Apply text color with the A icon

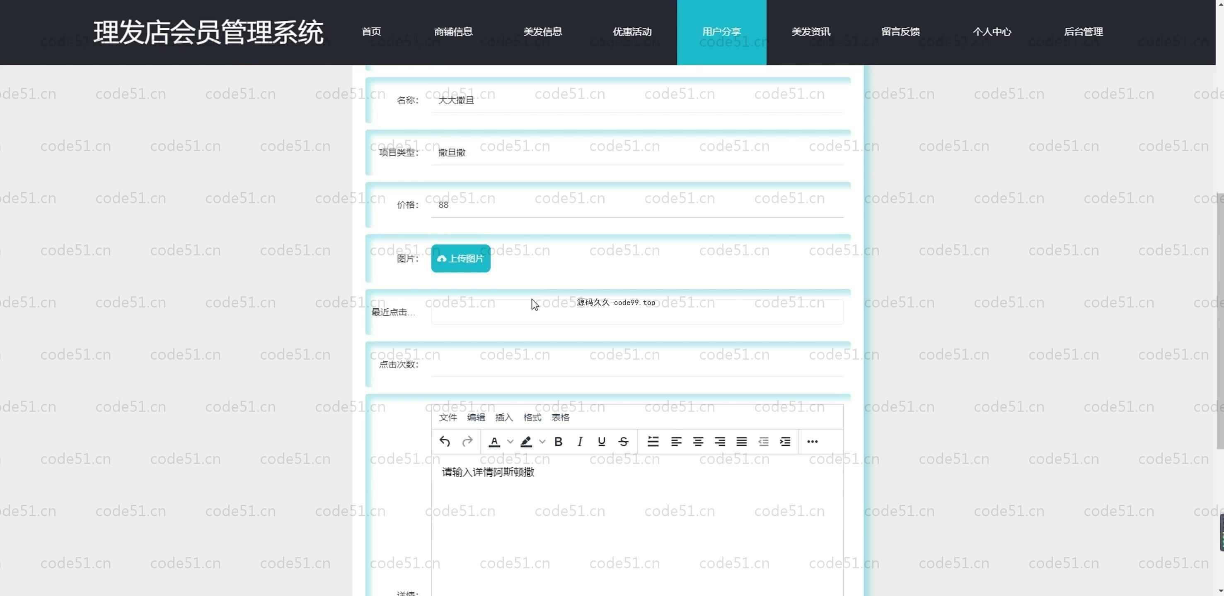click(x=494, y=442)
